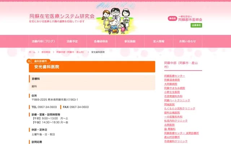Click the green 会員専用 button
The width and height of the screenshot is (231, 144).
tap(196, 25)
